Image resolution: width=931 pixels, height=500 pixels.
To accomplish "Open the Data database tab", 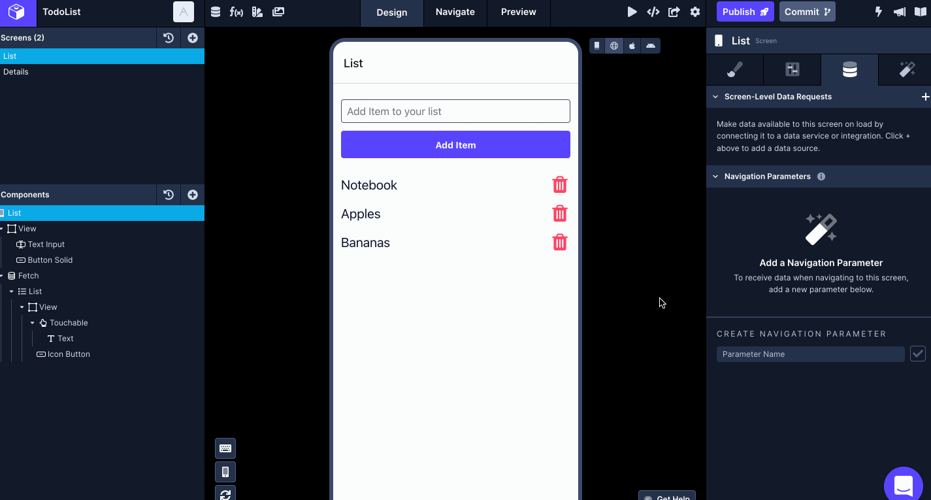I will [849, 70].
